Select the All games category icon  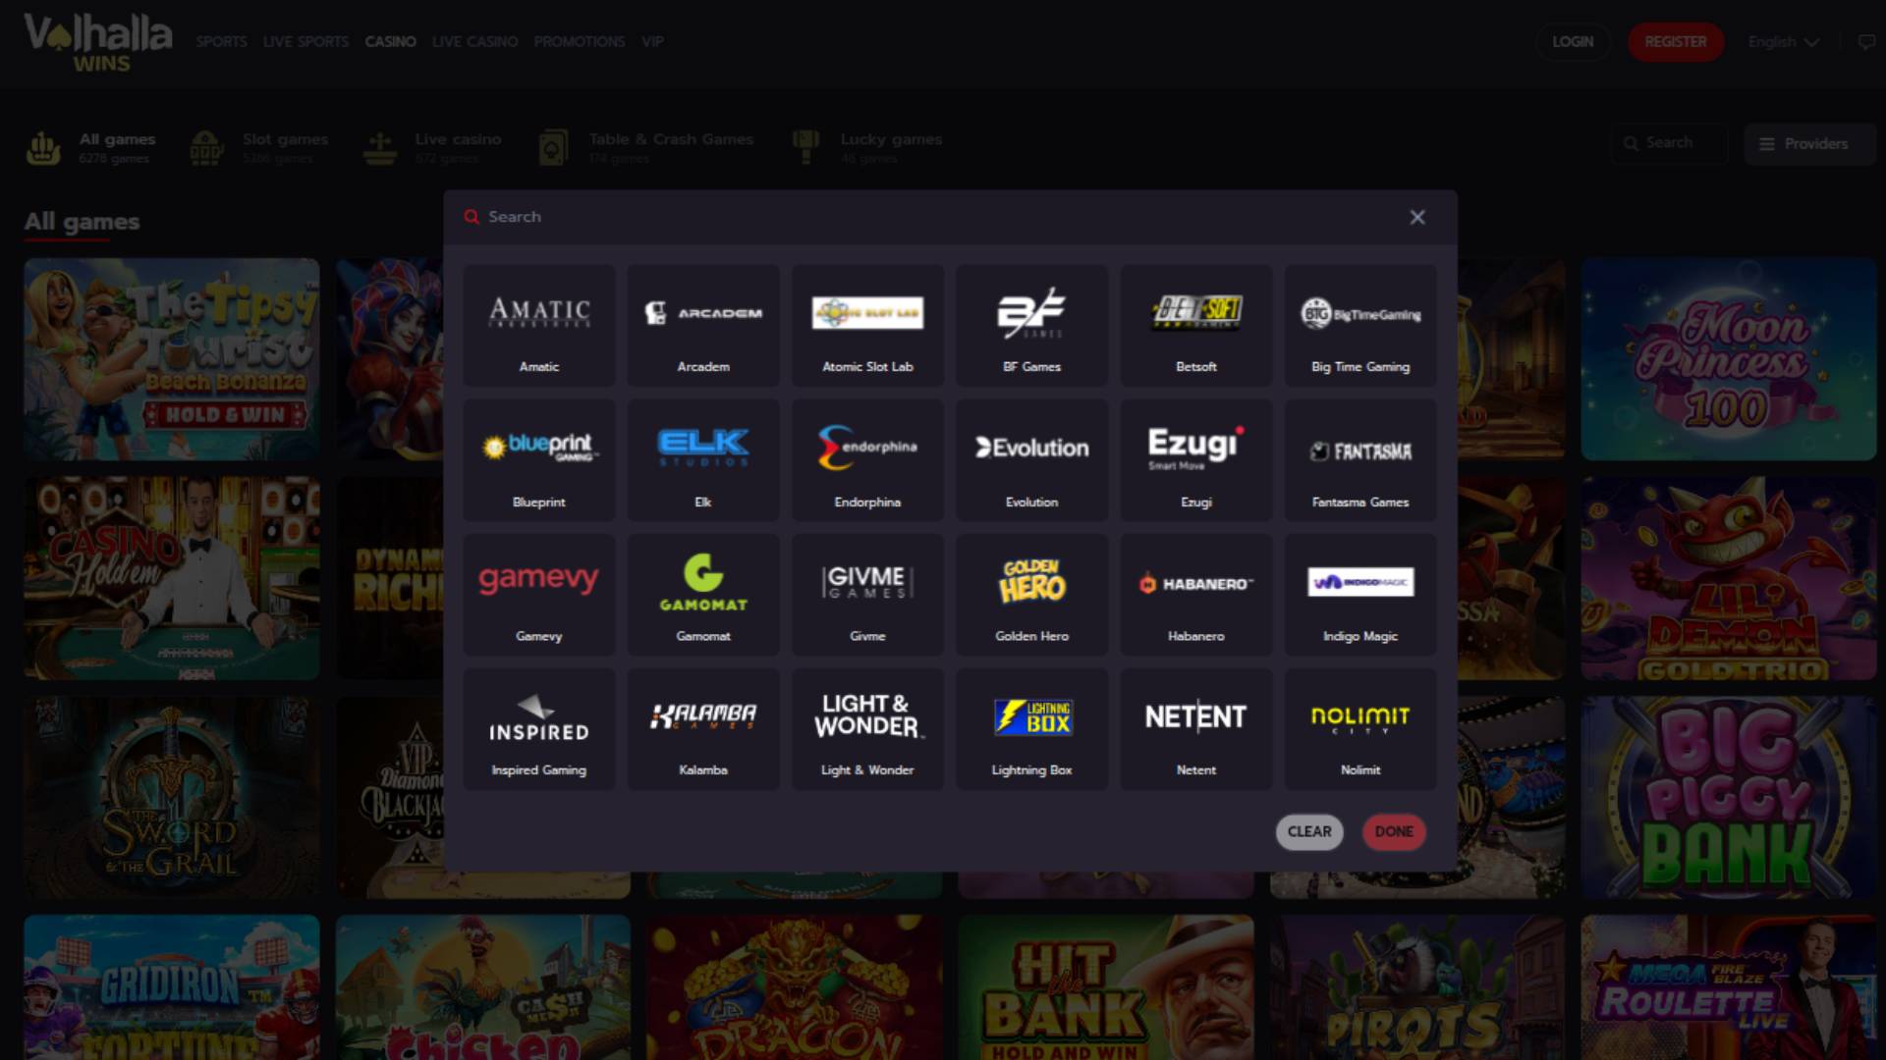tap(41, 145)
